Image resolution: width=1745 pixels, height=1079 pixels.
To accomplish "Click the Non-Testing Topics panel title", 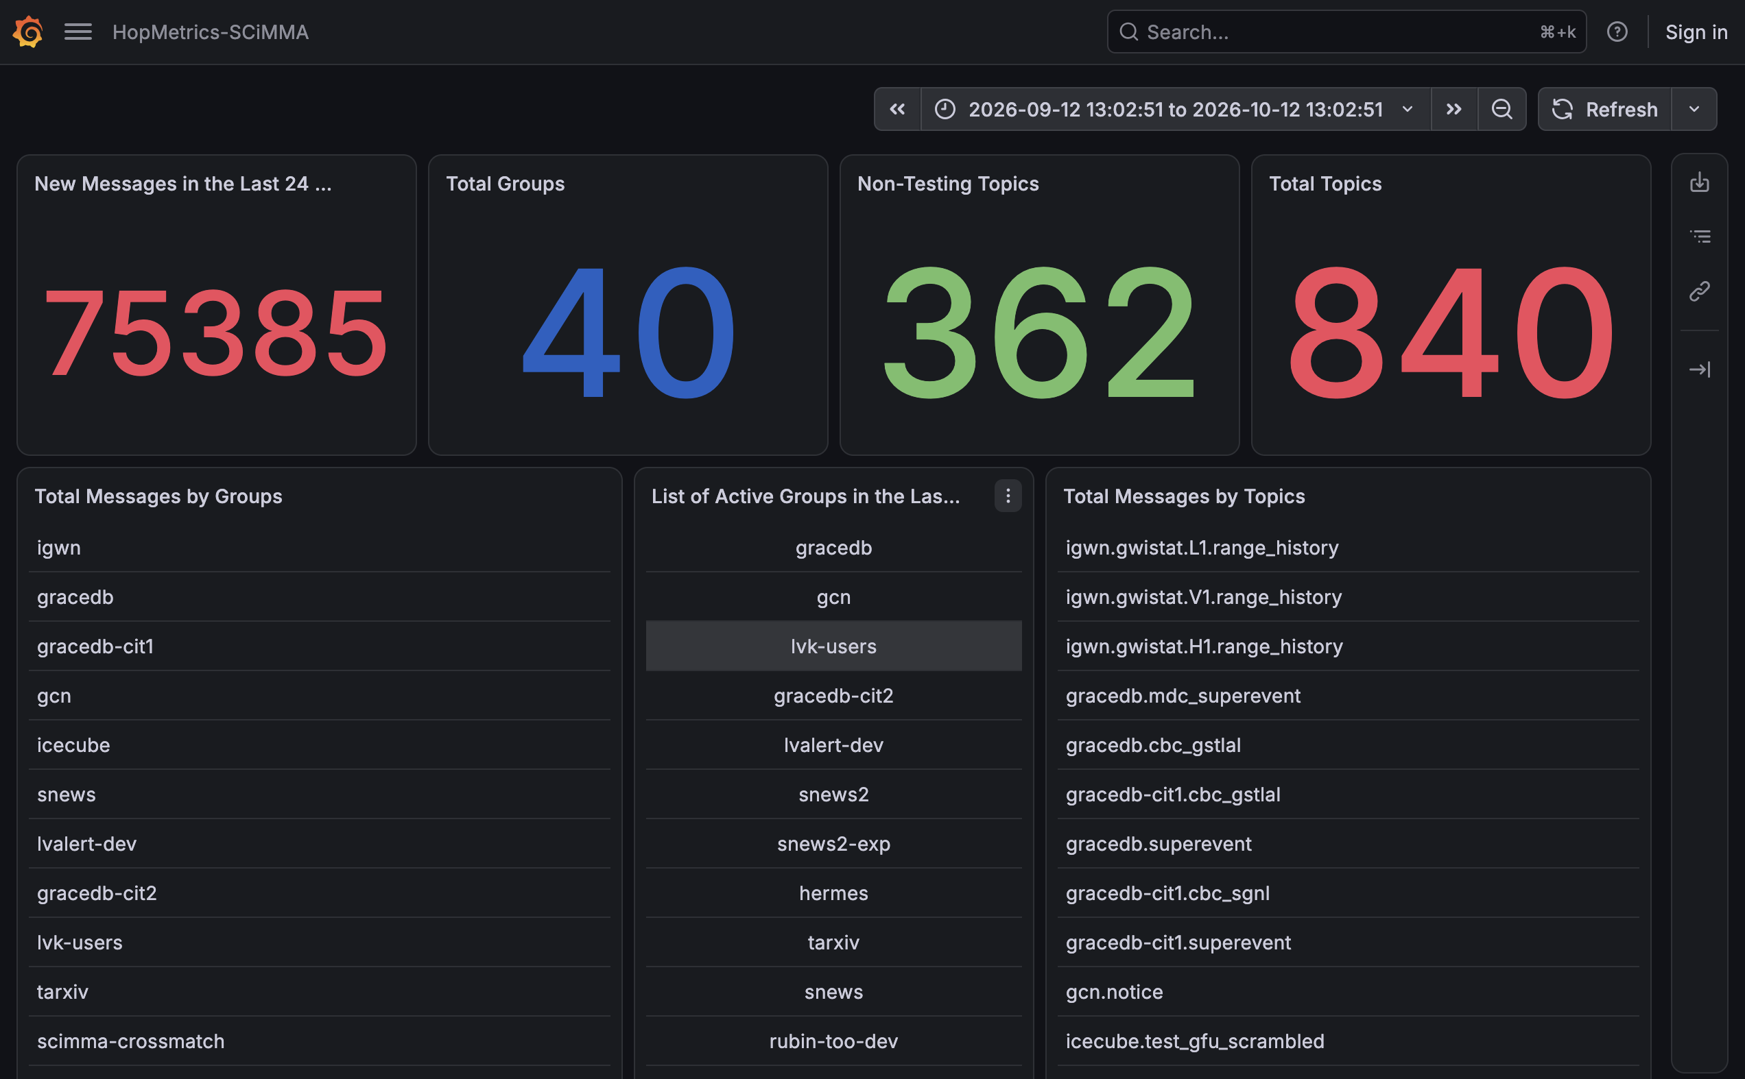I will (947, 184).
